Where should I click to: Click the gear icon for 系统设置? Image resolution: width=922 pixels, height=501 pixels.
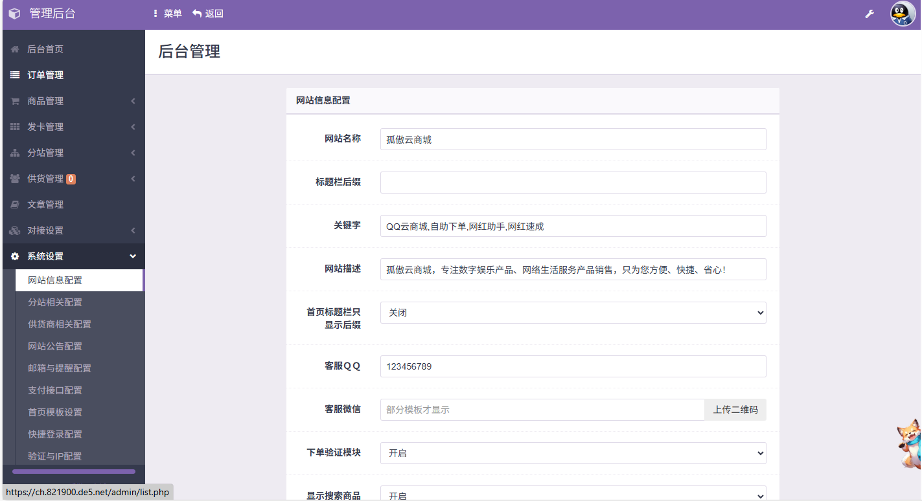coord(15,256)
